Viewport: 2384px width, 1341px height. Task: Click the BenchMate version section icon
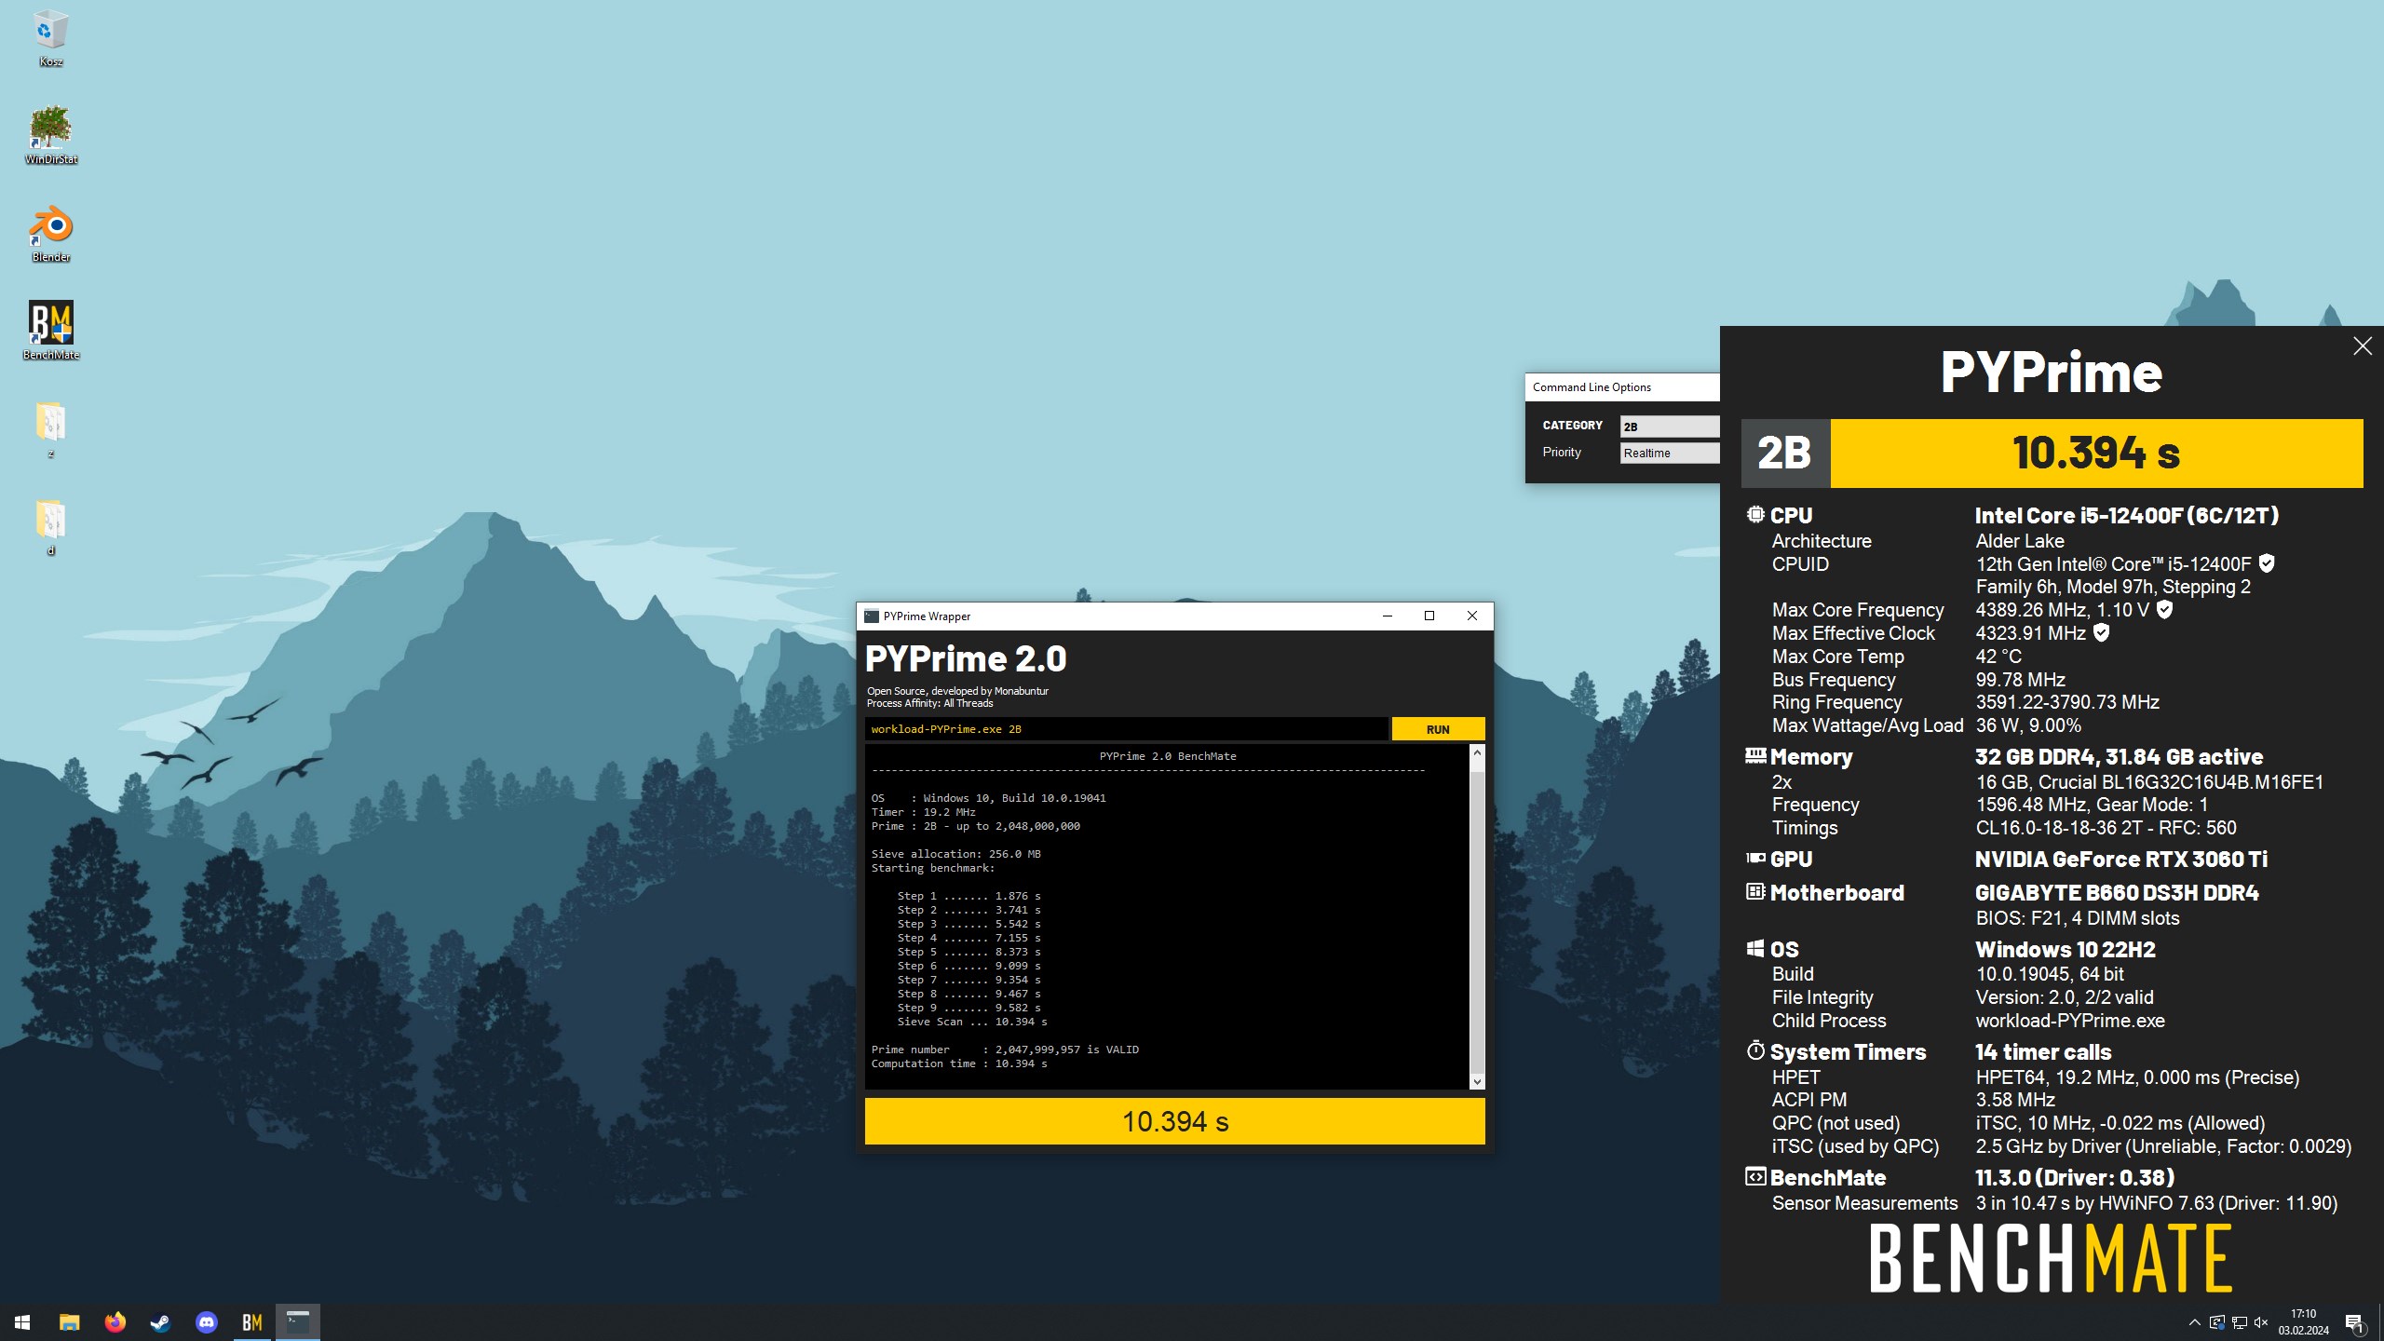coord(1755,1176)
